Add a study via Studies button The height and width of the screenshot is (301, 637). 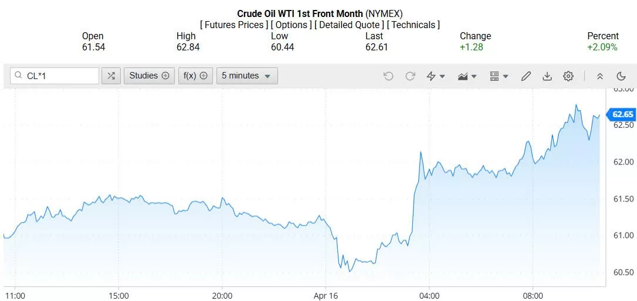pos(149,76)
